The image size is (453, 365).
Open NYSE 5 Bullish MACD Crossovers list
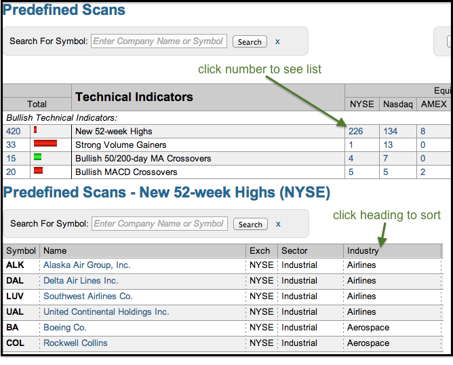[x=351, y=172]
